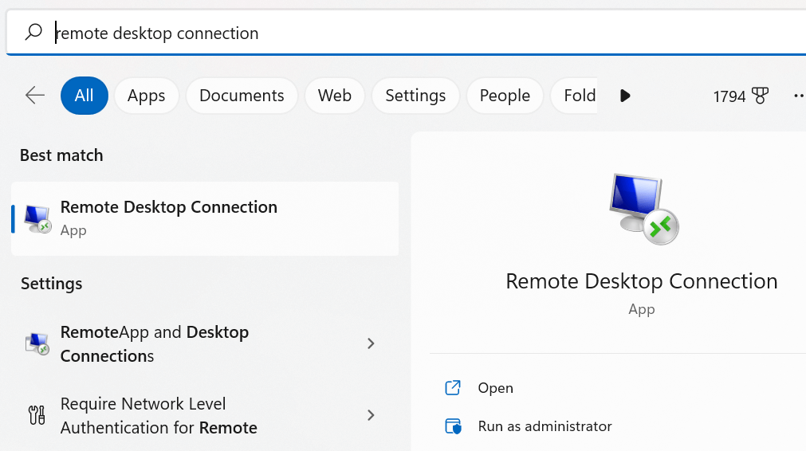This screenshot has height=451, width=806.
Task: Switch to the Apps filter tab
Action: pyautogui.click(x=146, y=96)
